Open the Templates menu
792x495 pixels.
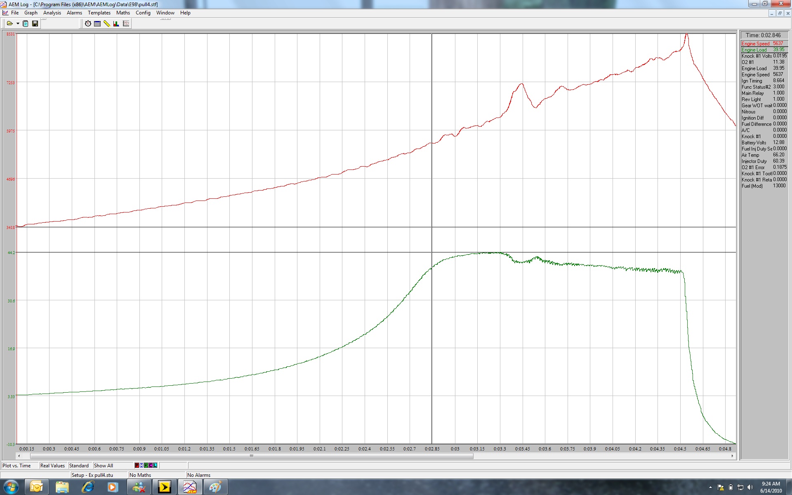tap(99, 13)
